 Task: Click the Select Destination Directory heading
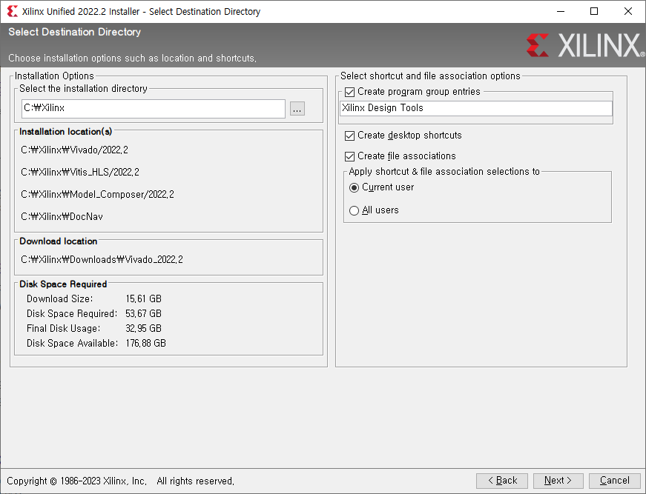pos(75,32)
